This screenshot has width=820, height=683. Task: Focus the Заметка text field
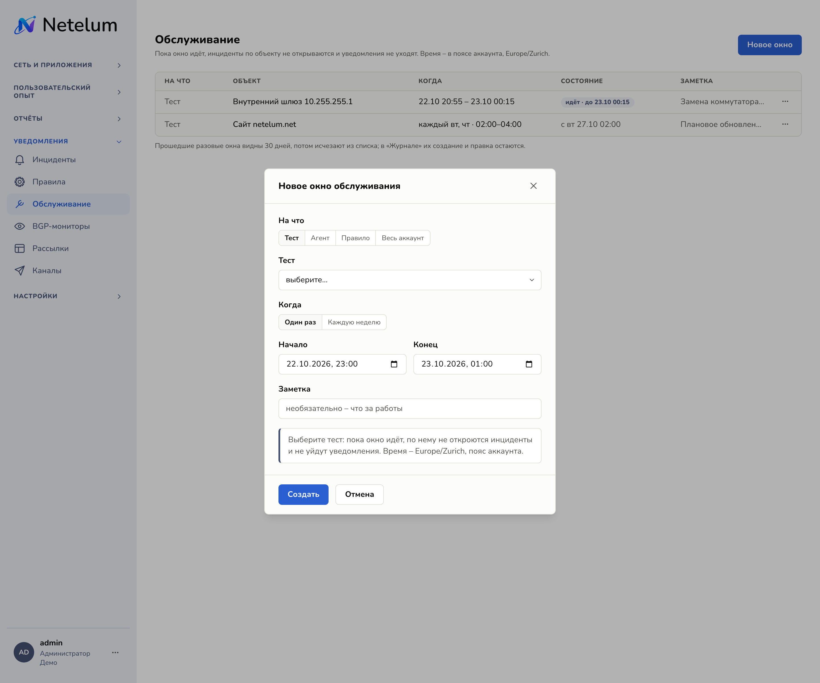pyautogui.click(x=410, y=409)
